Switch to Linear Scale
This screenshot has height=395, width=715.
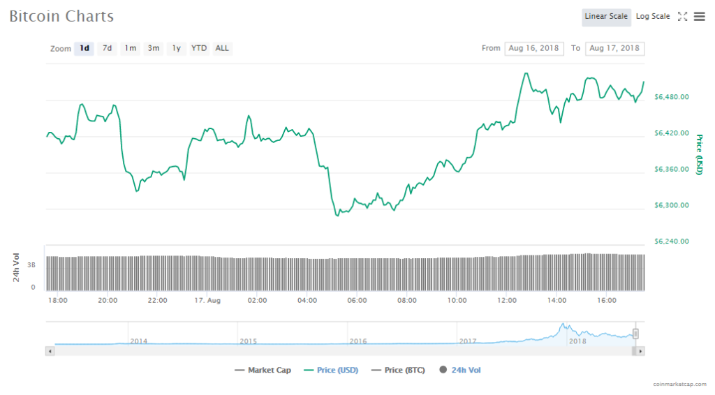point(606,17)
